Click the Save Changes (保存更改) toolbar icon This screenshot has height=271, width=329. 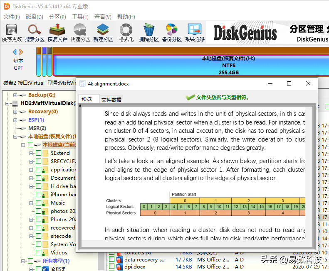pos(12,33)
